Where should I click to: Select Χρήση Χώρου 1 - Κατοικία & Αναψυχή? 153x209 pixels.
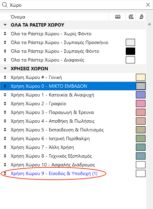pyautogui.click(x=73, y=95)
